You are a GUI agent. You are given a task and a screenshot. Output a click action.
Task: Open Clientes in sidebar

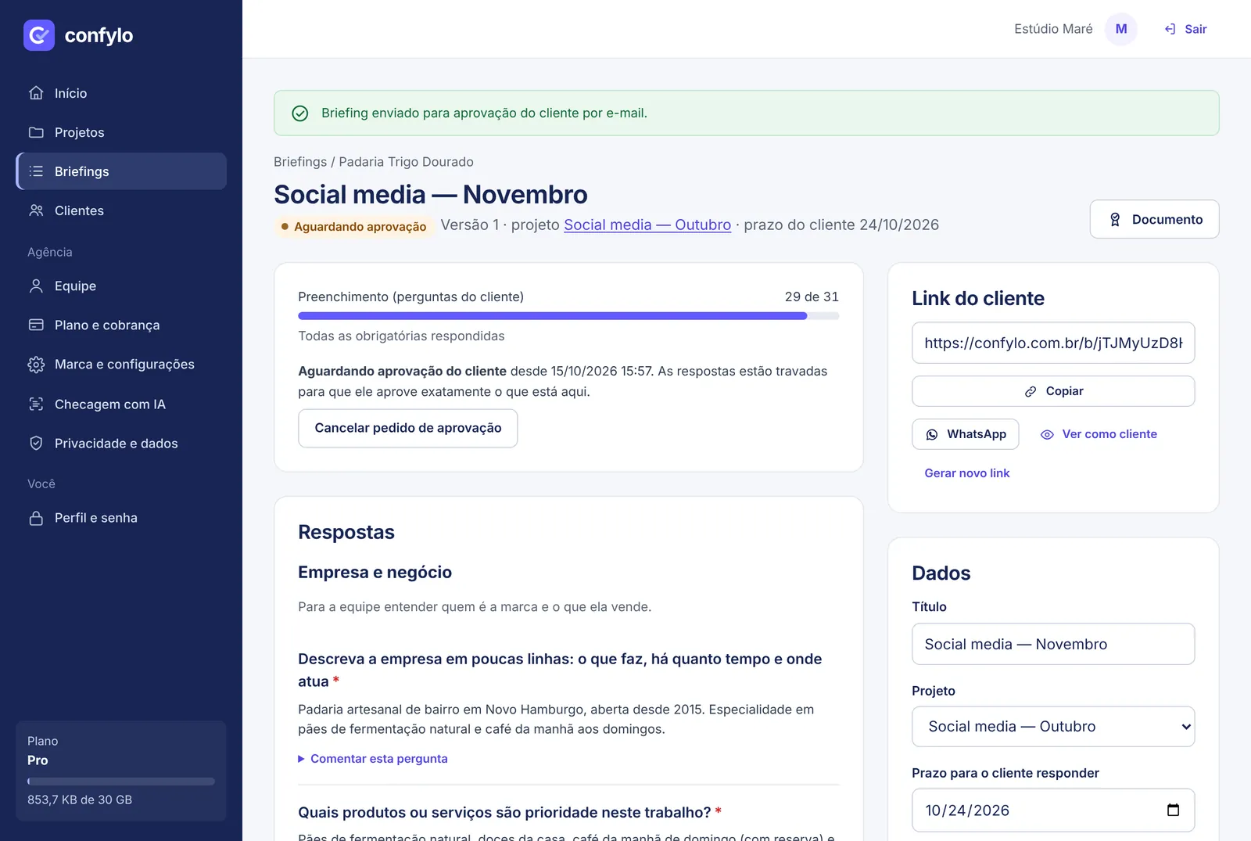(x=121, y=210)
